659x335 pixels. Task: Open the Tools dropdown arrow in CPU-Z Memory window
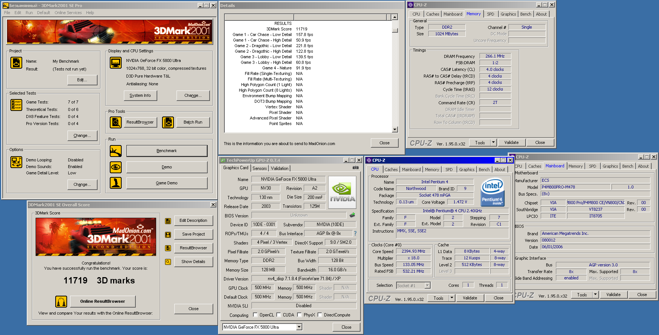point(493,142)
